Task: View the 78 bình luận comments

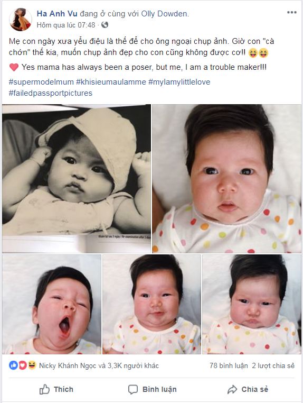Action: 229,365
